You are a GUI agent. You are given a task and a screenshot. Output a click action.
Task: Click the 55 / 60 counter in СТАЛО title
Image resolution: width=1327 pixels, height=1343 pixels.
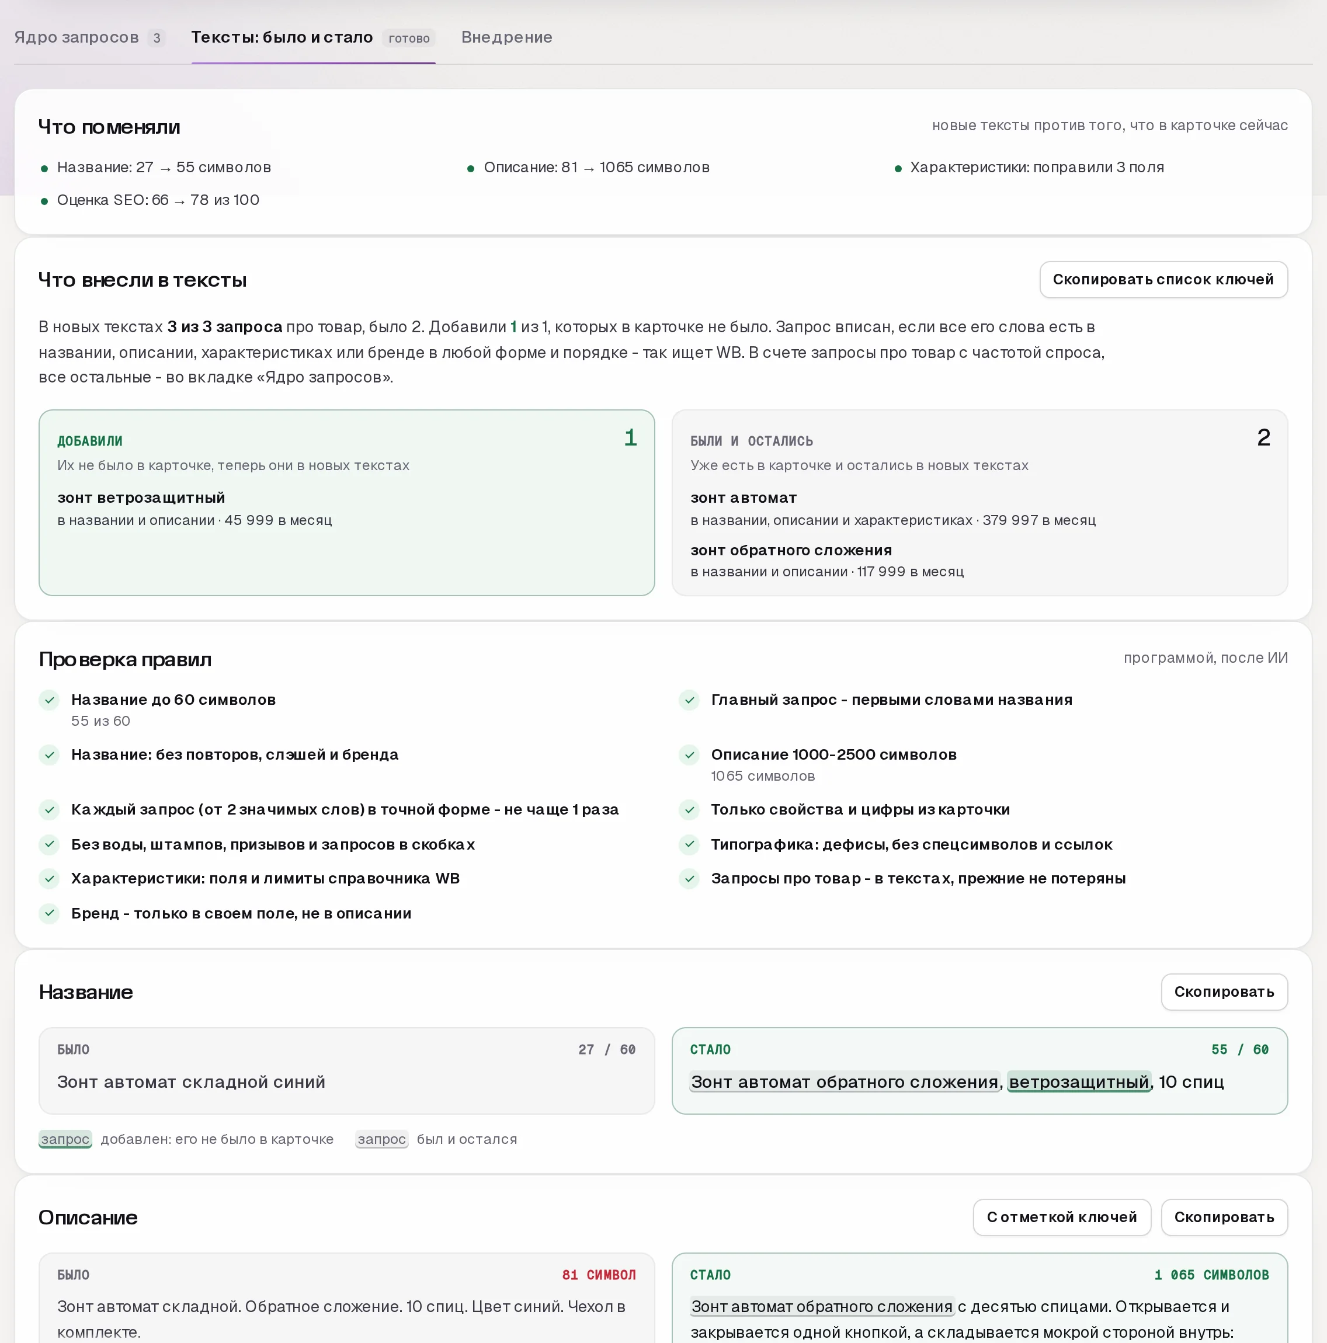[x=1240, y=1050]
